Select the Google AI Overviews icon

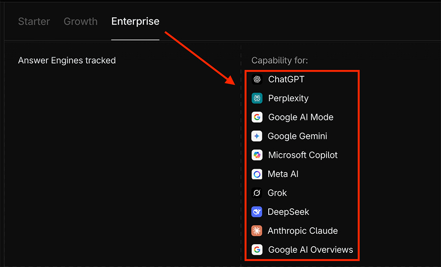click(257, 250)
